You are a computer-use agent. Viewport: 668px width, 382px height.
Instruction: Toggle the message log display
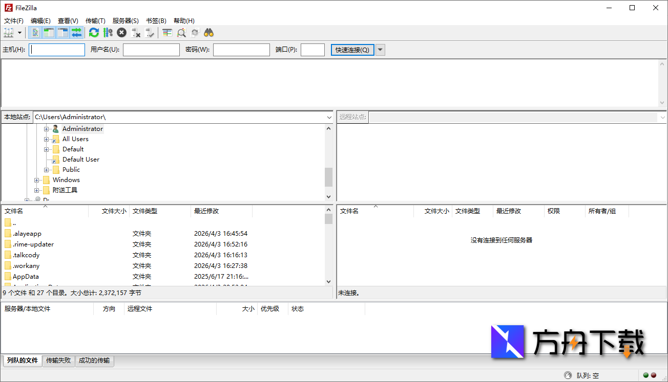coord(34,32)
